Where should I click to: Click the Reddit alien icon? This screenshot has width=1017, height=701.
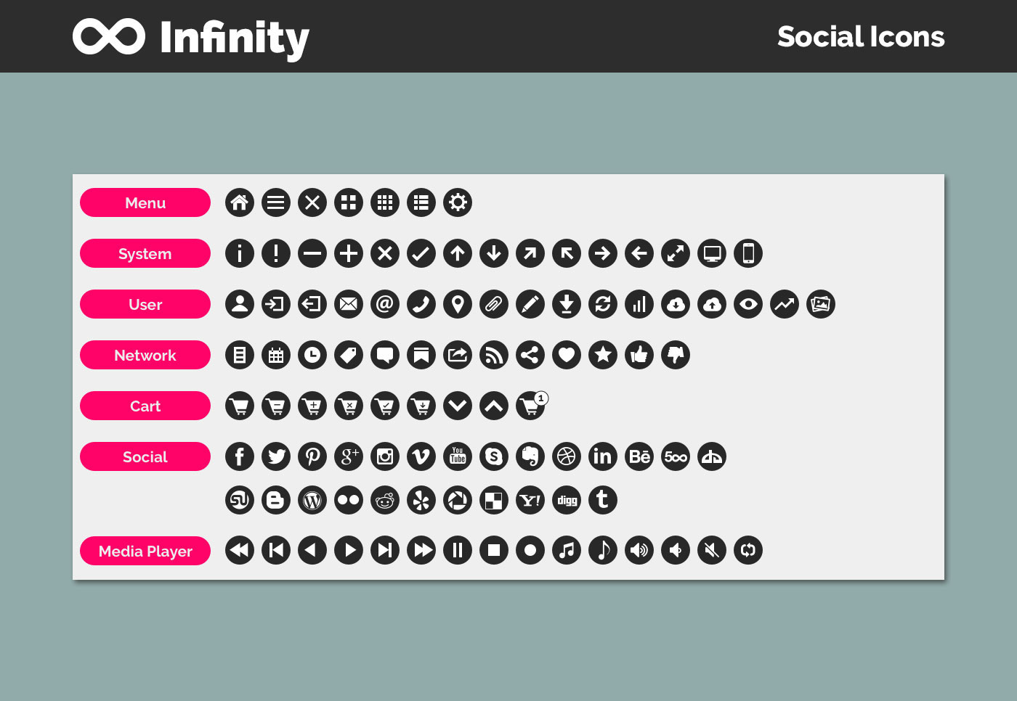[x=385, y=500]
